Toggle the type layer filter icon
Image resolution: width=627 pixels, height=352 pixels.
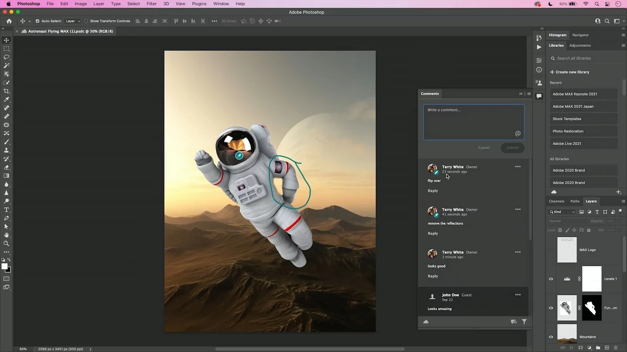pos(597,212)
